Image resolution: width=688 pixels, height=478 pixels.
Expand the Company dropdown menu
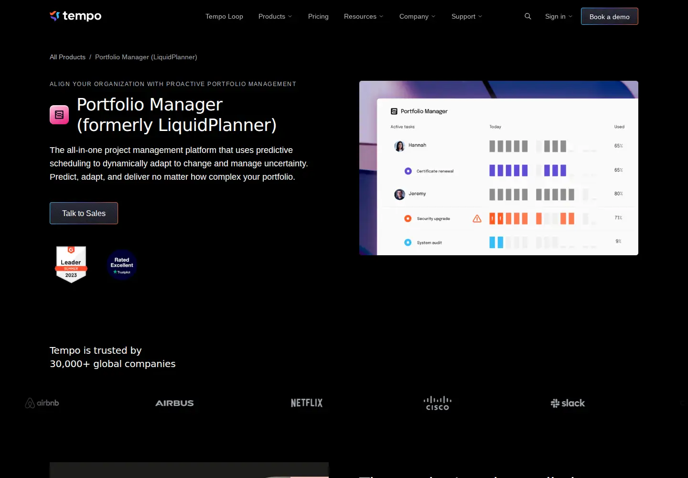click(x=418, y=16)
